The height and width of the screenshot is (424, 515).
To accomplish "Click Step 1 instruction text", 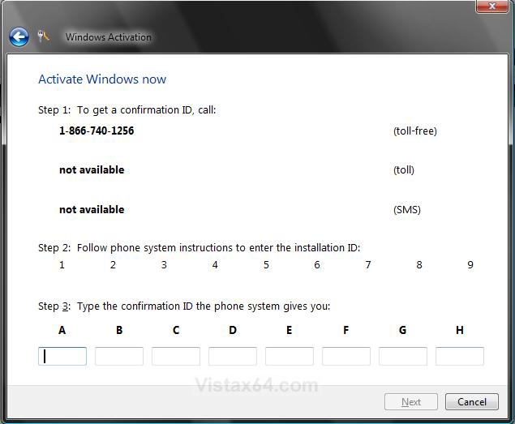I will pos(127,110).
